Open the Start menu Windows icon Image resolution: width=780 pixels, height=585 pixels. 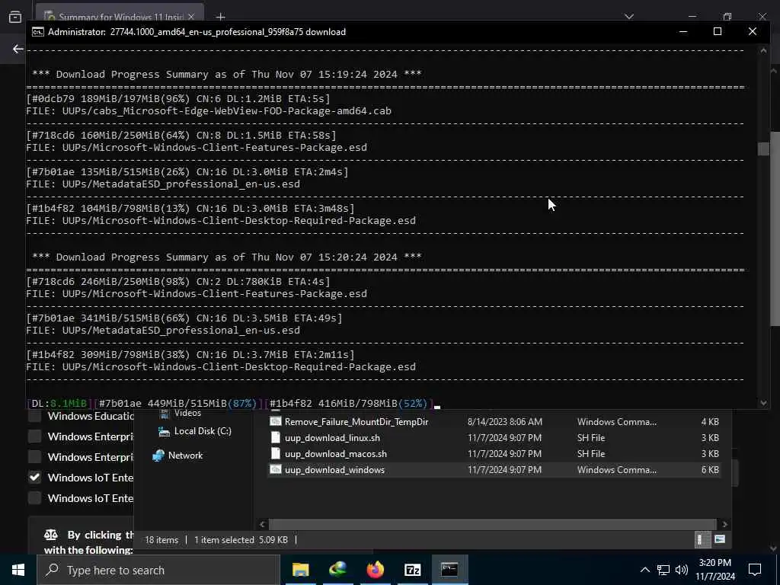(x=18, y=570)
